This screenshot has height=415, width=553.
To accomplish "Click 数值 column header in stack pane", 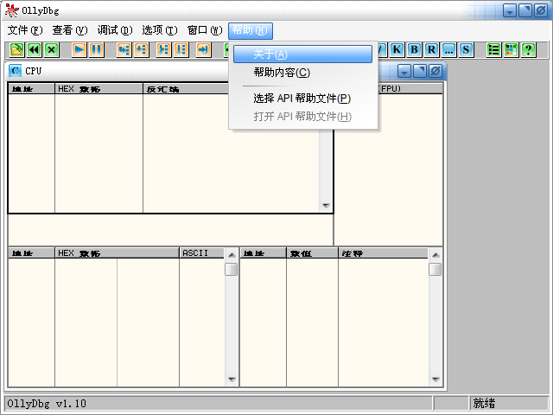I will (312, 253).
